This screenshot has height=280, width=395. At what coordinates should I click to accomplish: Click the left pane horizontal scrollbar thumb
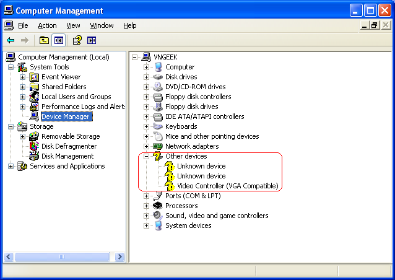pos(62,257)
